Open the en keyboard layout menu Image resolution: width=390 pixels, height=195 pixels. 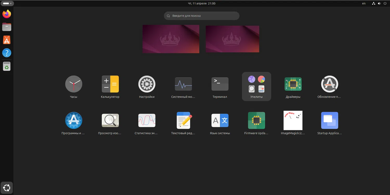pos(364,3)
